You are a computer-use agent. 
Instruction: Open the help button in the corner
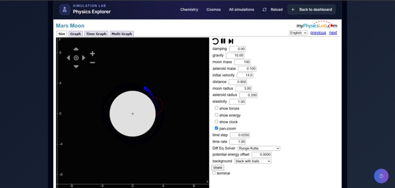coord(381,176)
